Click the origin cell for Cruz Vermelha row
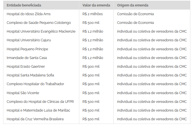This screenshot has width=196, height=127. [152, 119]
